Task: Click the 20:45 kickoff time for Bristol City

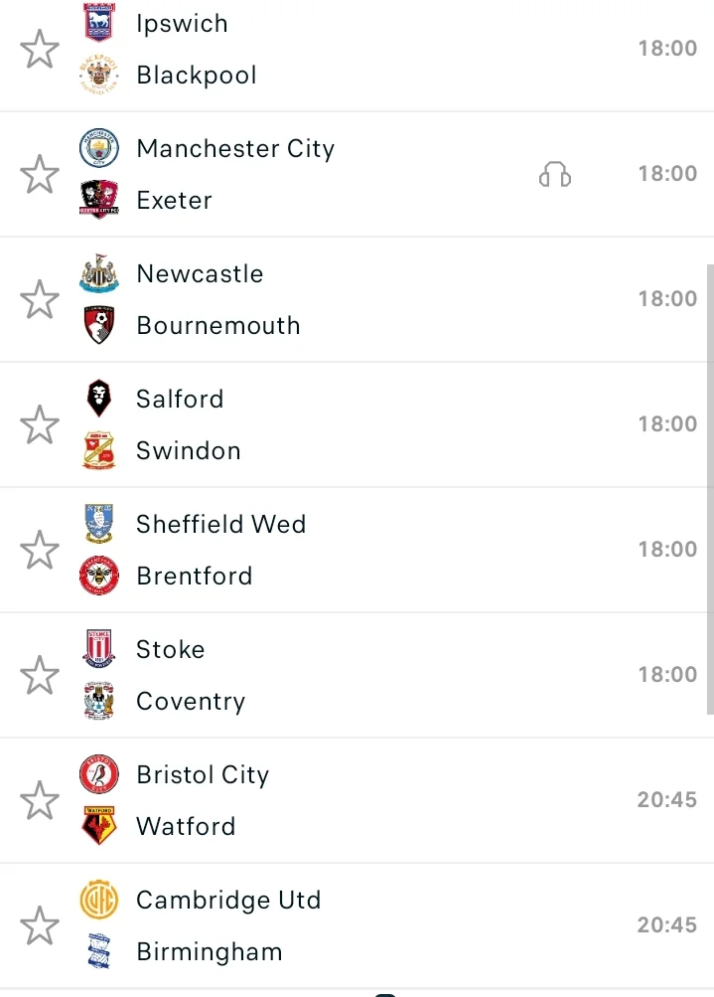Action: pos(666,799)
